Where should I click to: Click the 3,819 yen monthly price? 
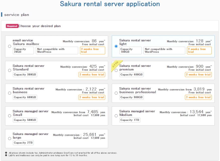pyautogui.click(x=185, y=89)
